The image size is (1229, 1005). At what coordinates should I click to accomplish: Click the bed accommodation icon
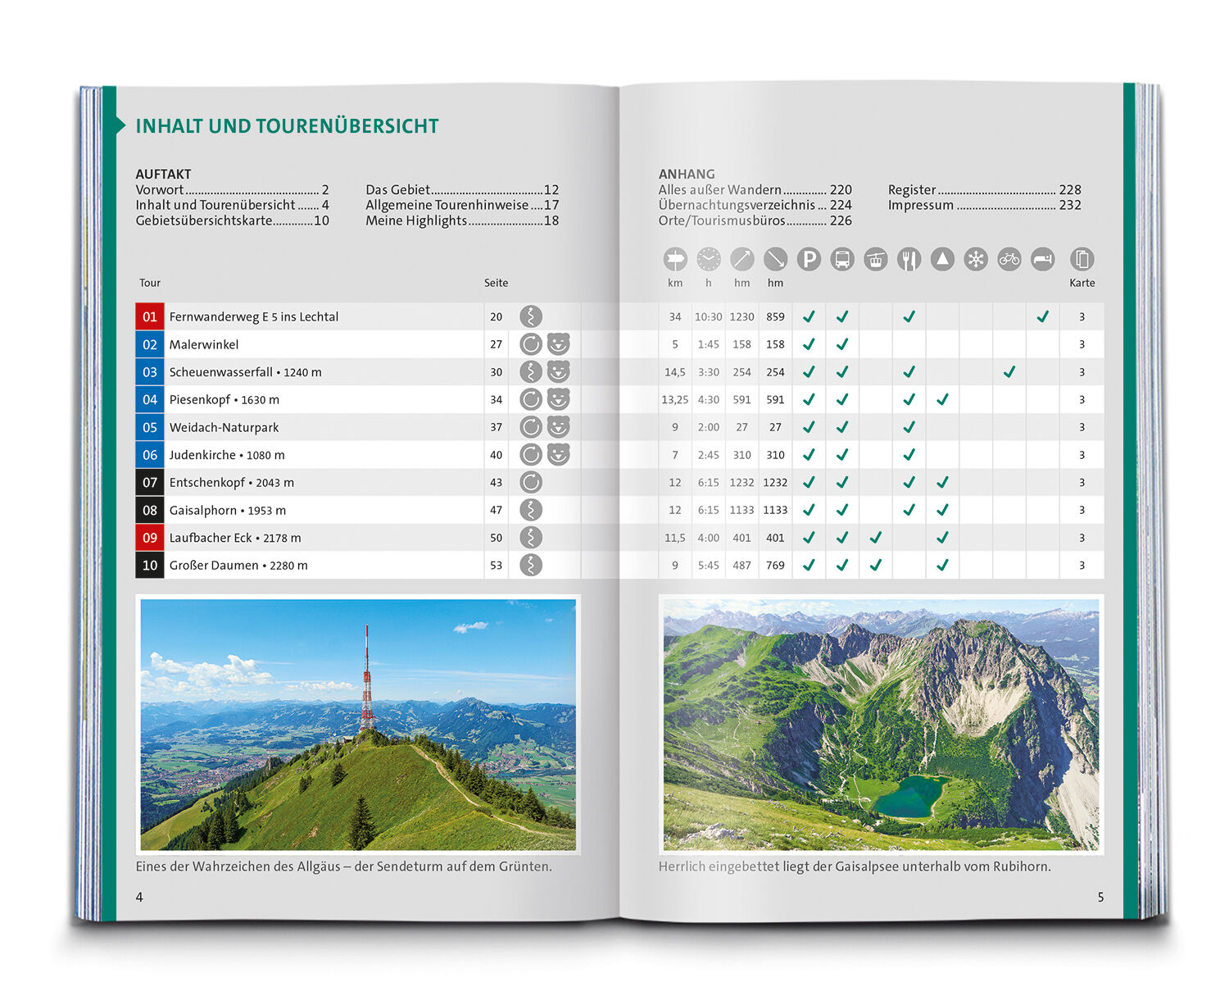1042,260
